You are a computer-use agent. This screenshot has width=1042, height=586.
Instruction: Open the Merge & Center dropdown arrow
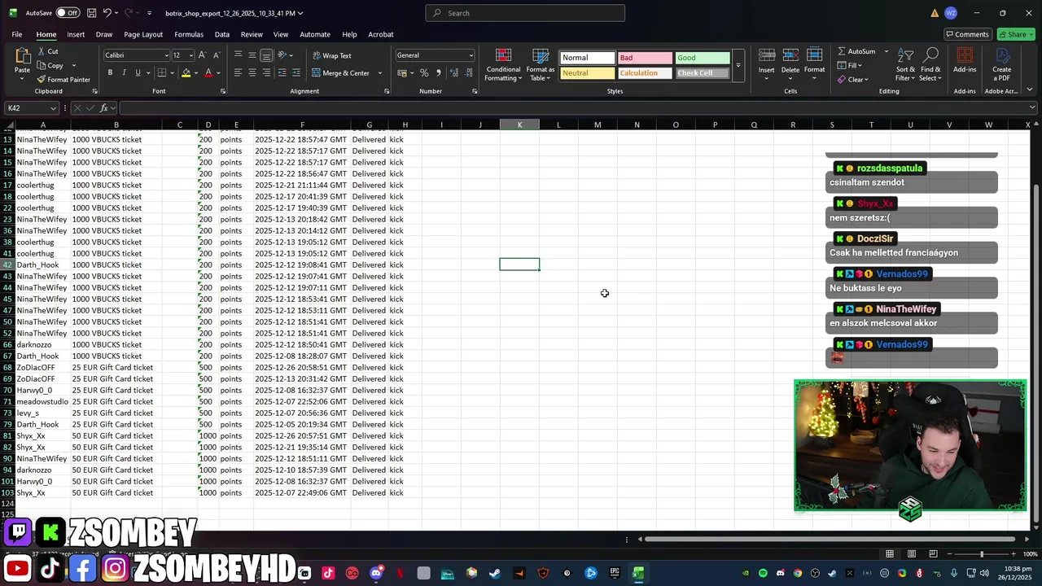(x=379, y=73)
